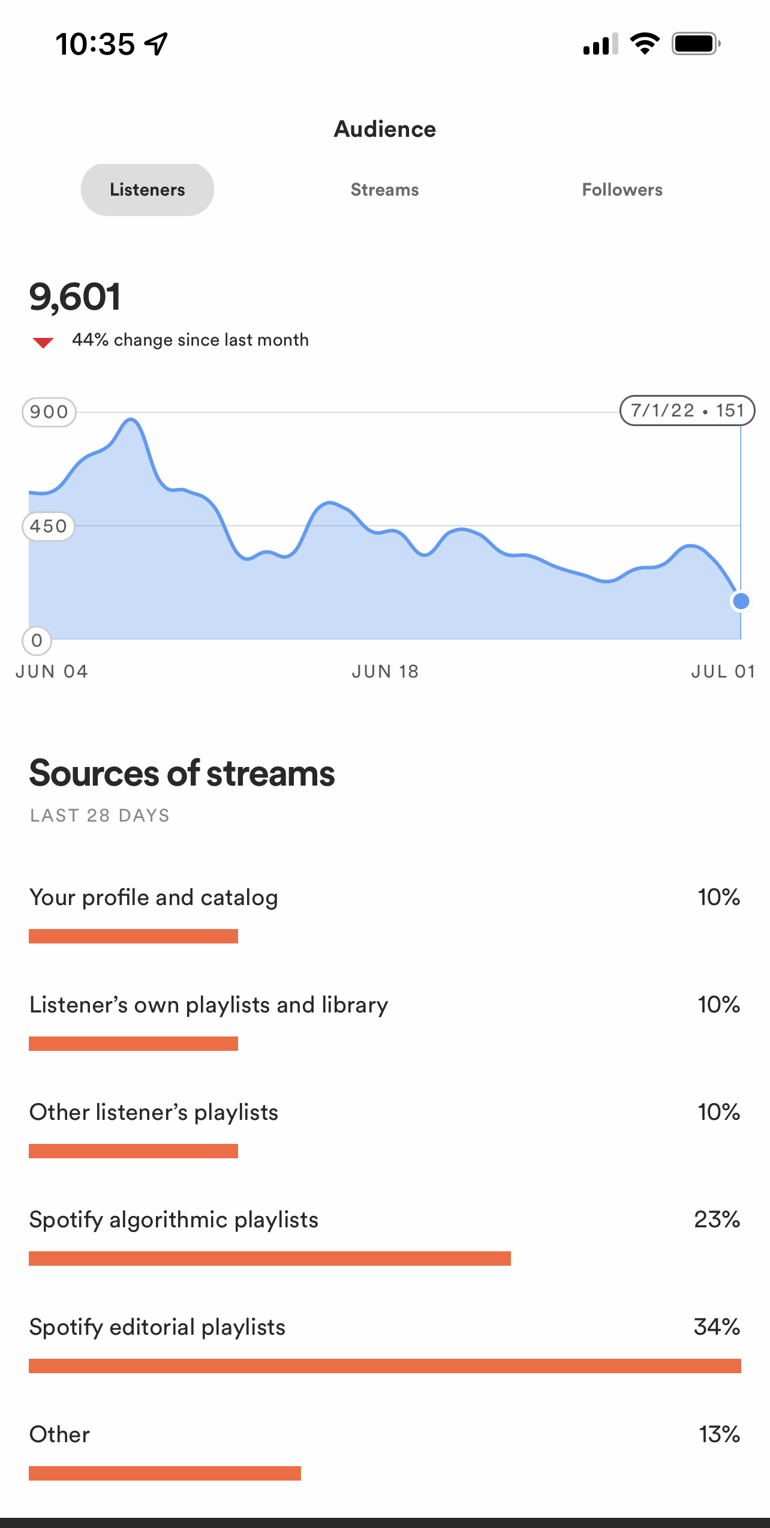
Task: Tap the Wi-Fi status icon
Action: tap(645, 44)
